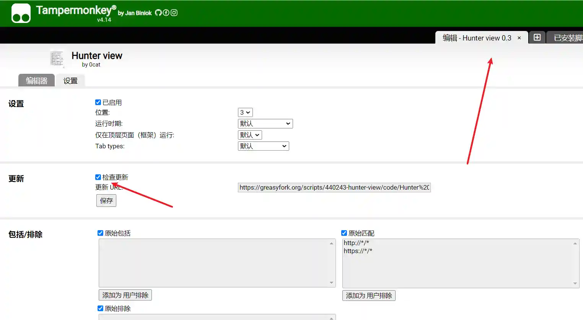583x320 pixels.
Task: Toggle the 已启用 checkbox
Action: click(98, 102)
